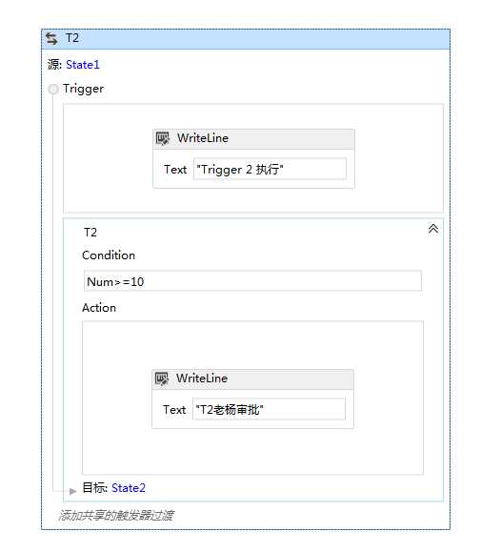Screen dimensions: 481x552
Task: Collapse the T2 transition with the chevron
Action: coord(433,229)
